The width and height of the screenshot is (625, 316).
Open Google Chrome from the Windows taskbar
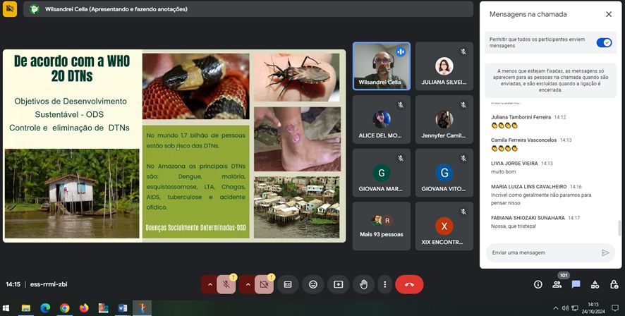pyautogui.click(x=65, y=308)
